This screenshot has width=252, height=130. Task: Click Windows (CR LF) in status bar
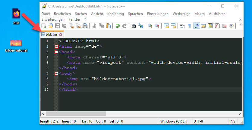pos(174,121)
